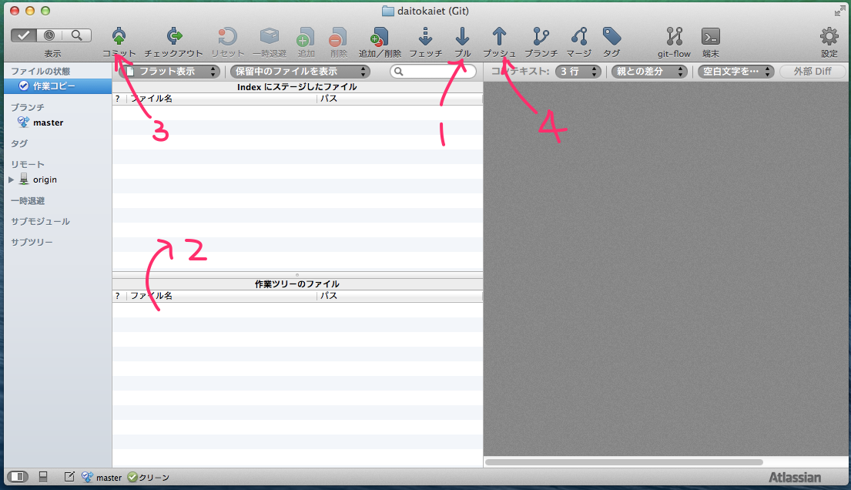The width and height of the screenshot is (851, 490).
Task: Open the 設定 (Settings) gear
Action: [x=829, y=36]
